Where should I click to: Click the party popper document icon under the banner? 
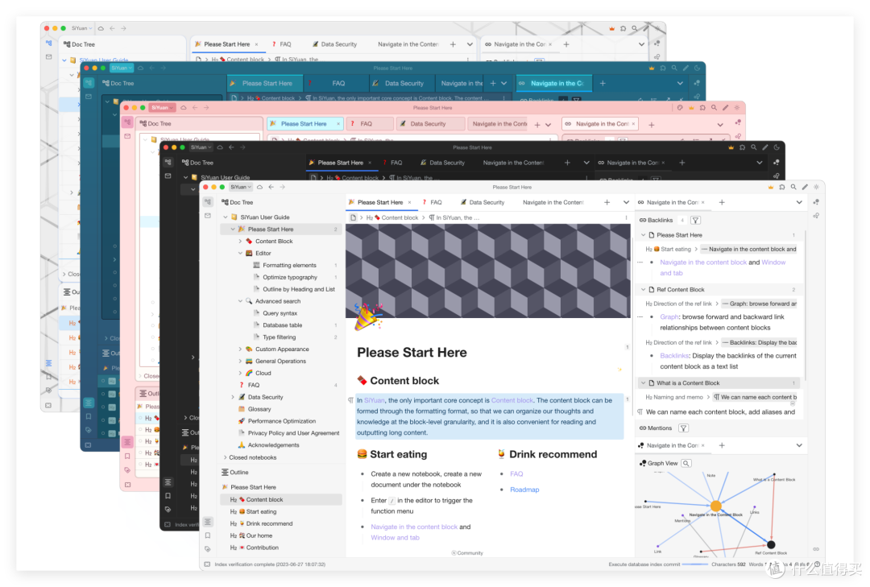coord(368,316)
